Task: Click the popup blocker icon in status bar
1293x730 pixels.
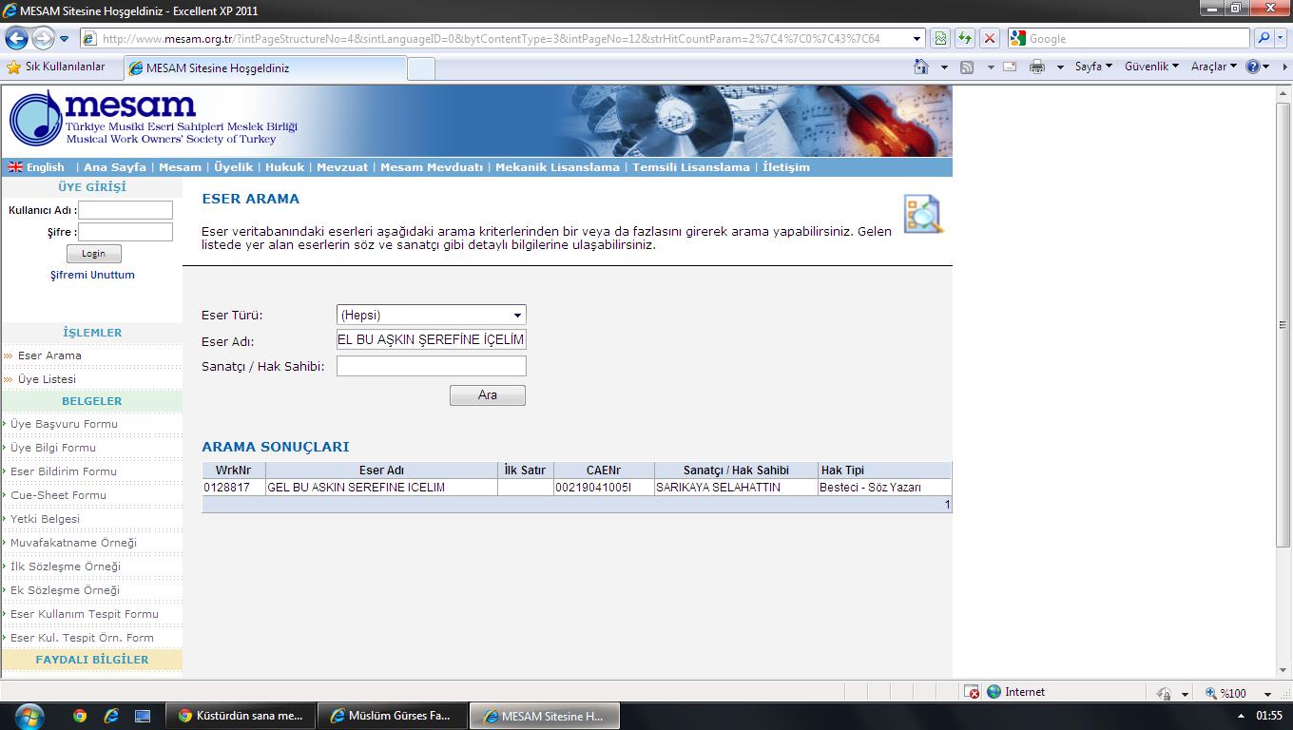Action: [x=972, y=692]
